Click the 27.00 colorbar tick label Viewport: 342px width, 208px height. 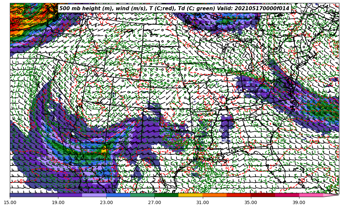155,202
